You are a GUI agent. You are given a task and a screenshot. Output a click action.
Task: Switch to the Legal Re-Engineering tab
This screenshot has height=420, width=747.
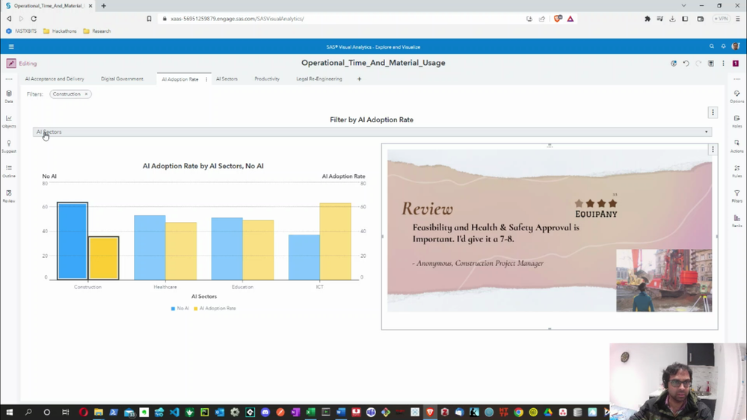click(319, 79)
